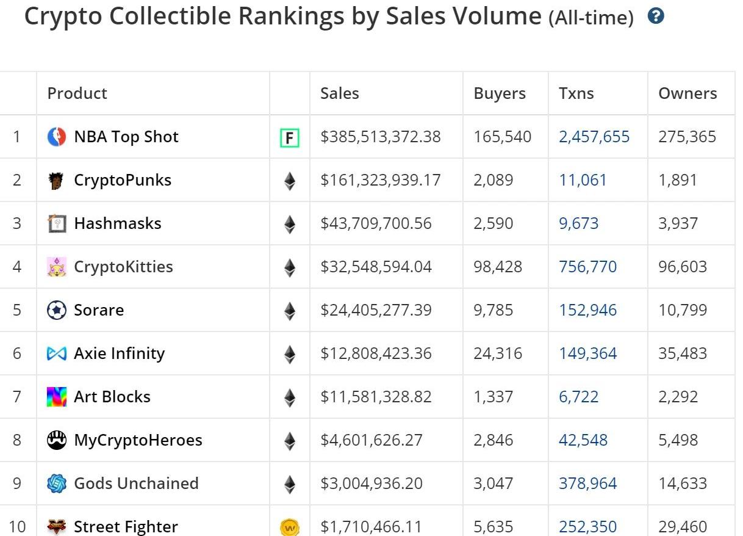Open CryptoKitties transactions link 756,770
The image size is (743, 536).
pyautogui.click(x=587, y=267)
